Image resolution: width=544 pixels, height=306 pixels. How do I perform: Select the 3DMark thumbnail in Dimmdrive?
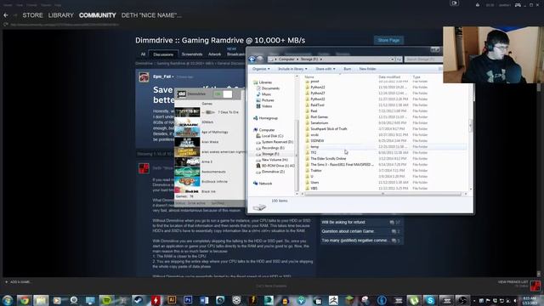click(187, 122)
